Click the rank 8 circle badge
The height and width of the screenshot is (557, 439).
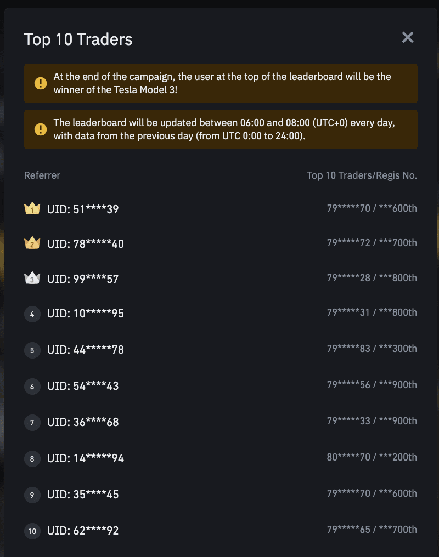click(32, 459)
